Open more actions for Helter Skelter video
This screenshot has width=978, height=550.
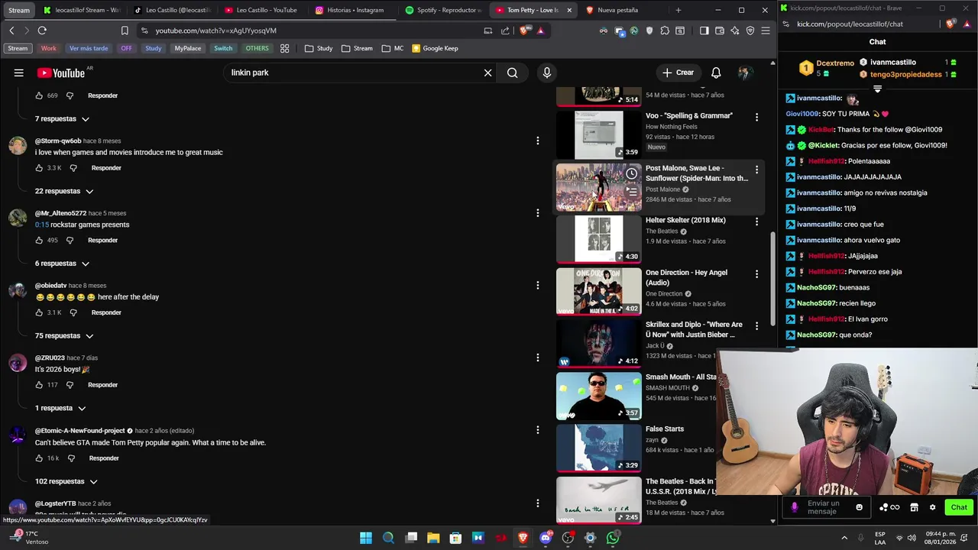coord(756,222)
